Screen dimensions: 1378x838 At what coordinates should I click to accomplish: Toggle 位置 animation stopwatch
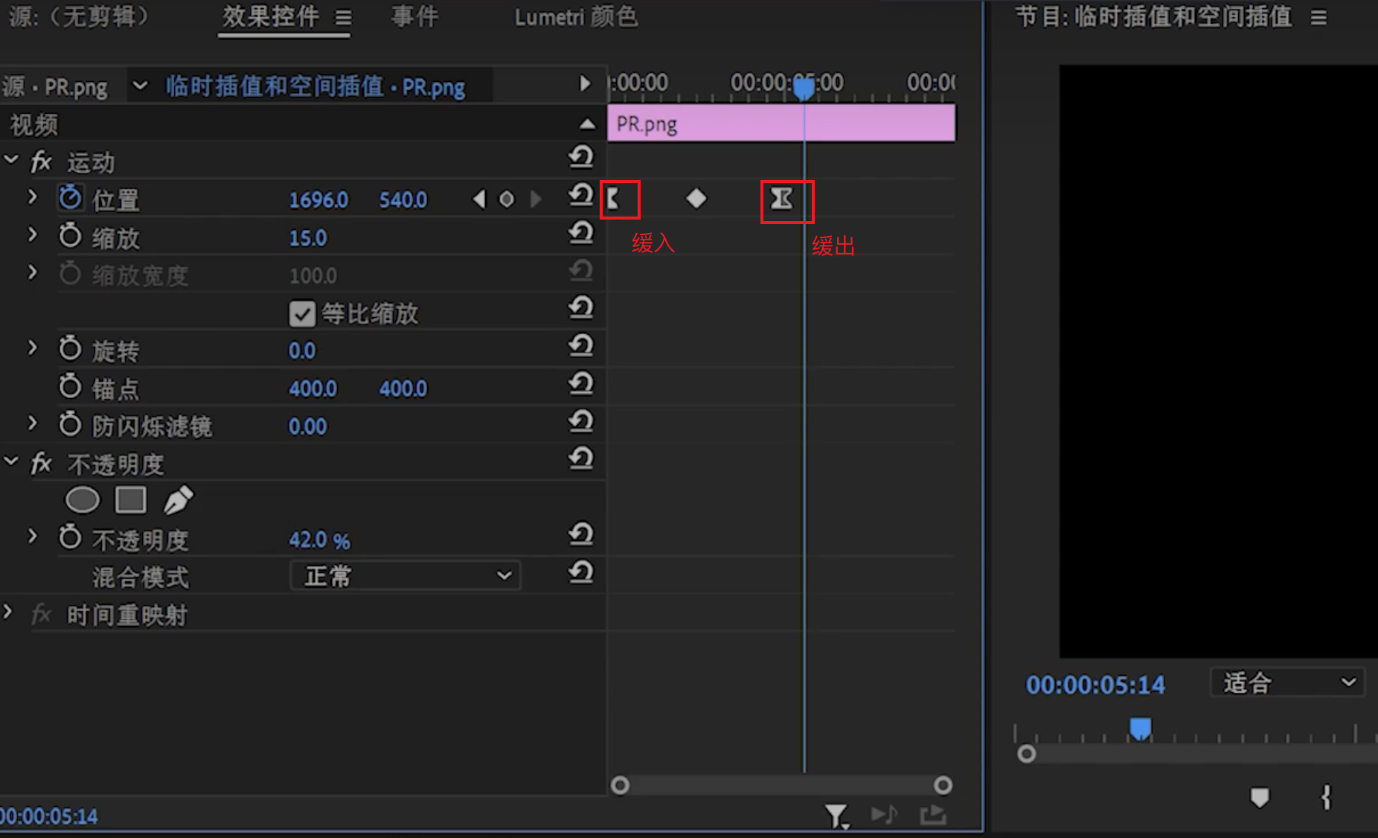pos(70,198)
